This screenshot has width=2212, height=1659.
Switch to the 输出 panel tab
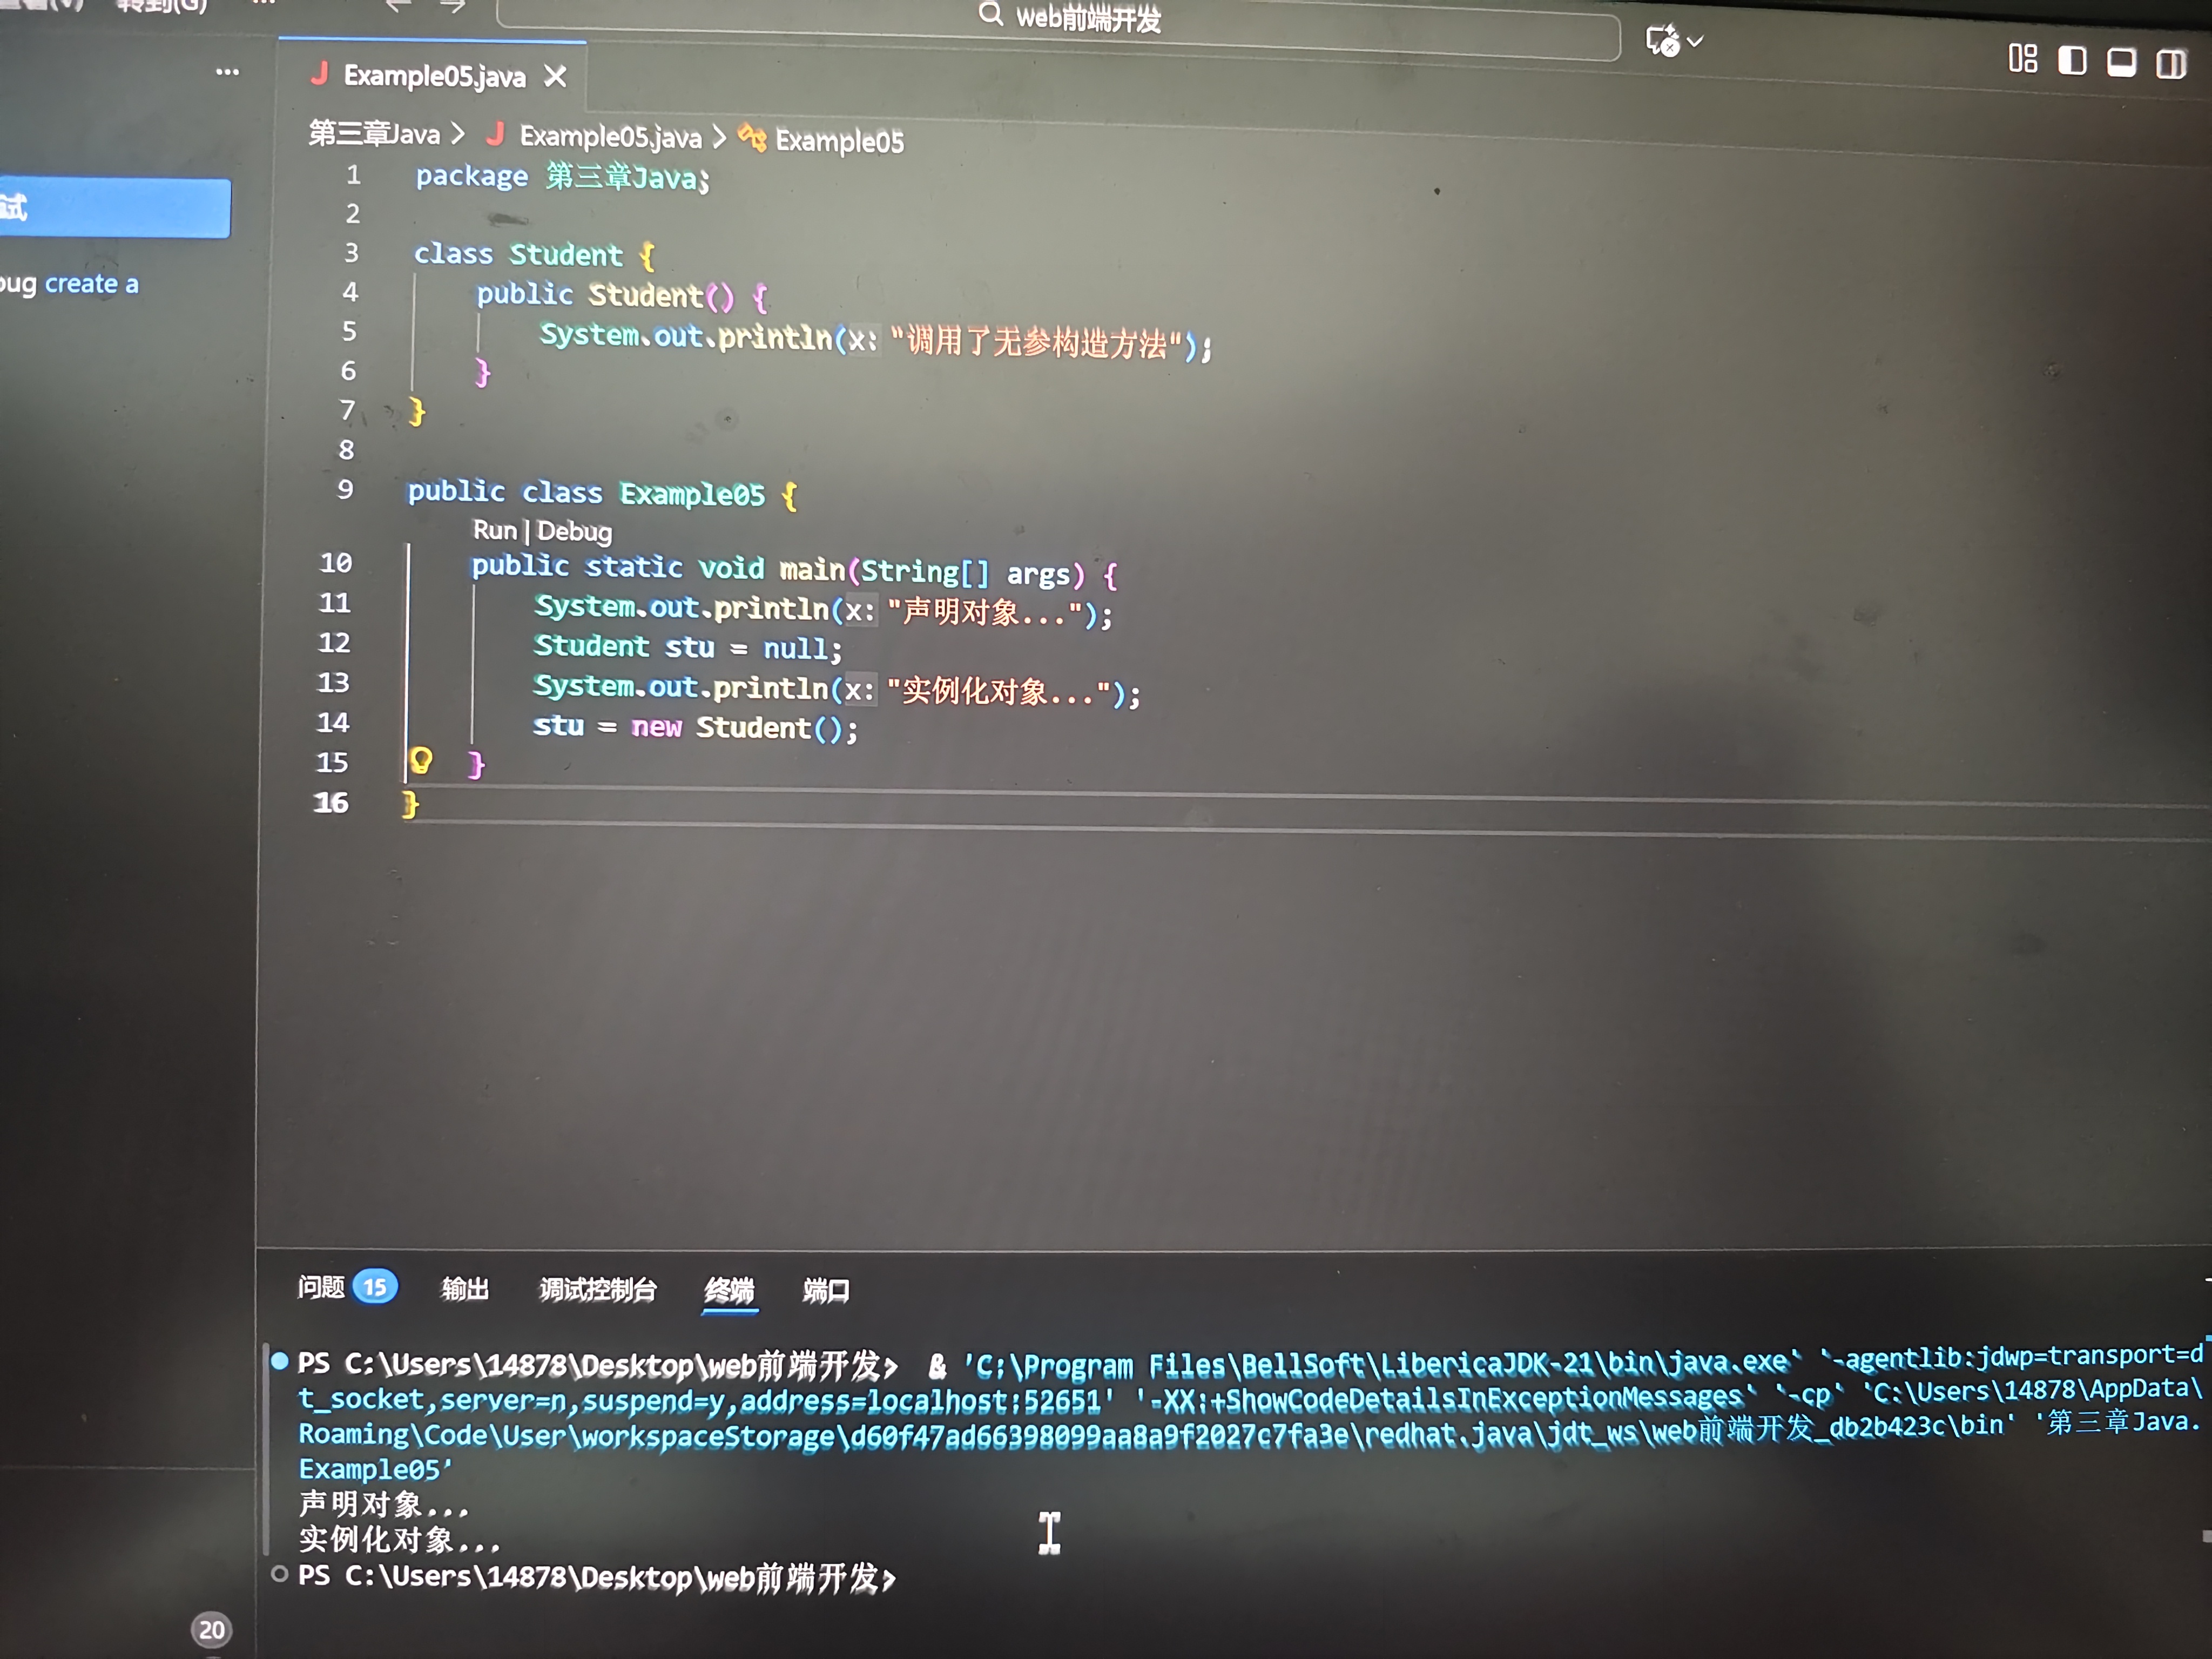pyautogui.click(x=465, y=1290)
